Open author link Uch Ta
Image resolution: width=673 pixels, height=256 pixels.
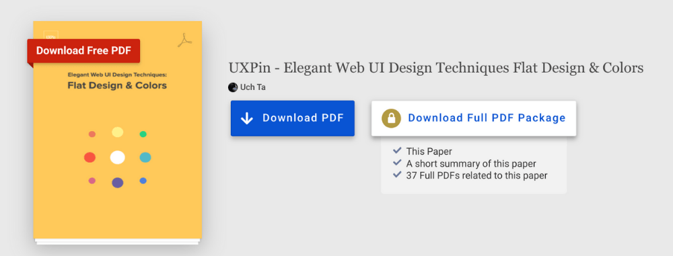coord(253,87)
